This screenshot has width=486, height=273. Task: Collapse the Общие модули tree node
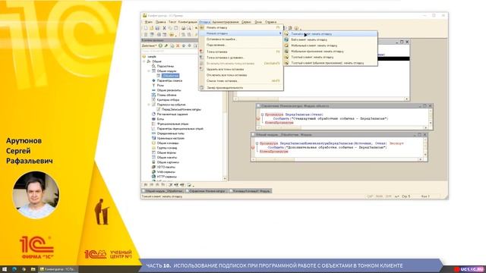pyautogui.click(x=149, y=71)
